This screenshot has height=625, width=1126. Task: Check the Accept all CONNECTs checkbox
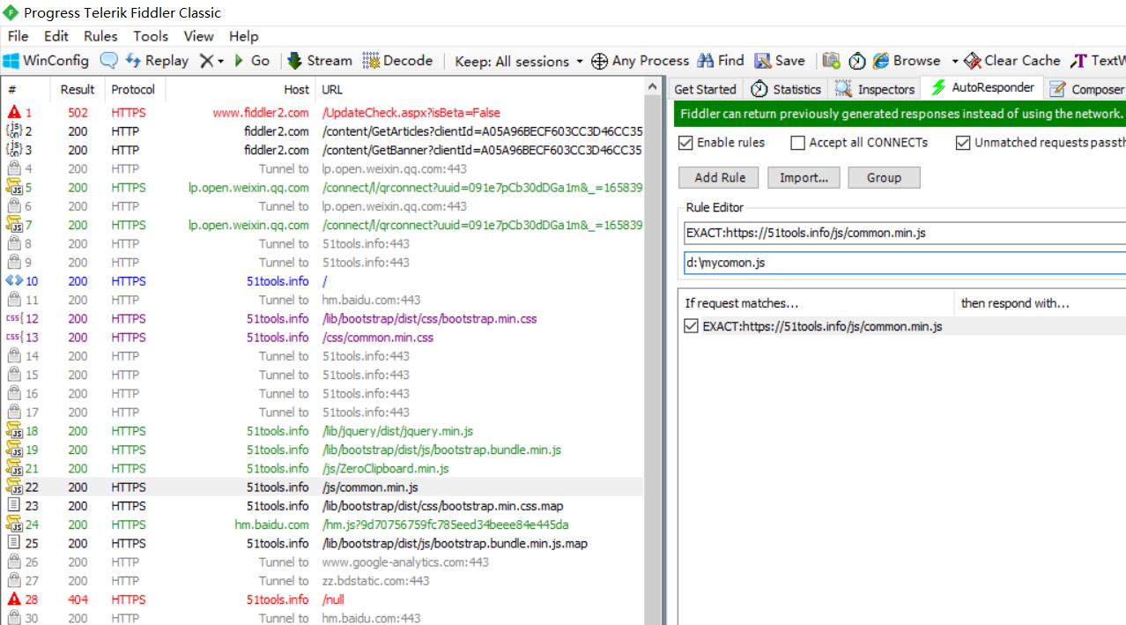point(797,143)
